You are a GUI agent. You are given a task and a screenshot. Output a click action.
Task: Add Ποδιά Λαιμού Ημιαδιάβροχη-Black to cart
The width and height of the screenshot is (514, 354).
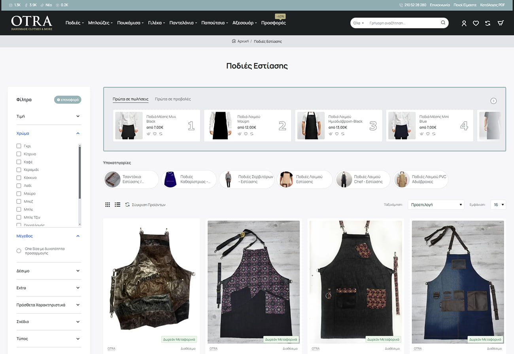330,134
